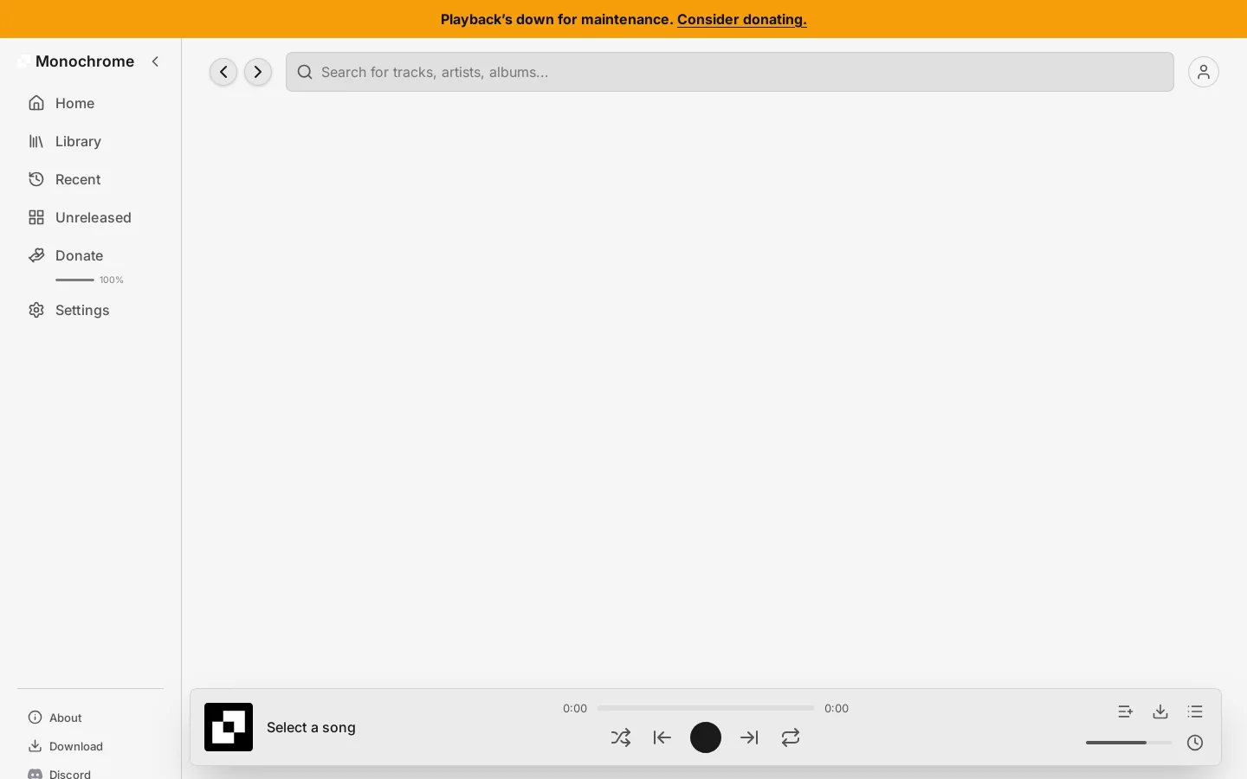This screenshot has height=779, width=1247.
Task: Adjust the volume slider
Action: click(1129, 743)
